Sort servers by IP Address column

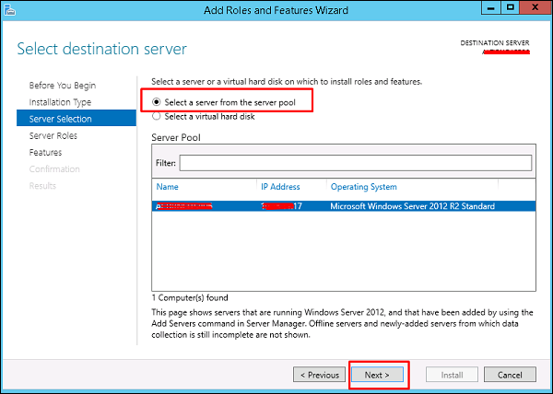[x=280, y=187]
